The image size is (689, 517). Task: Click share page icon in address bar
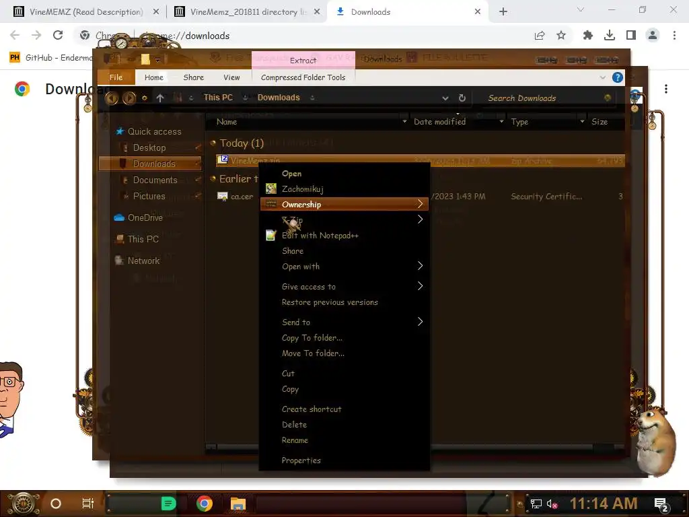(x=540, y=35)
